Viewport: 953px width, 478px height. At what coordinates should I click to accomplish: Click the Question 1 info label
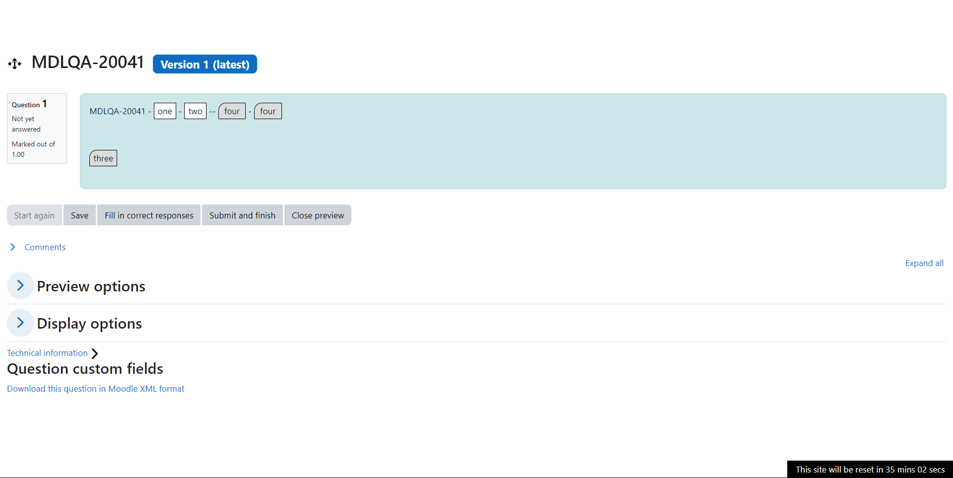click(29, 104)
